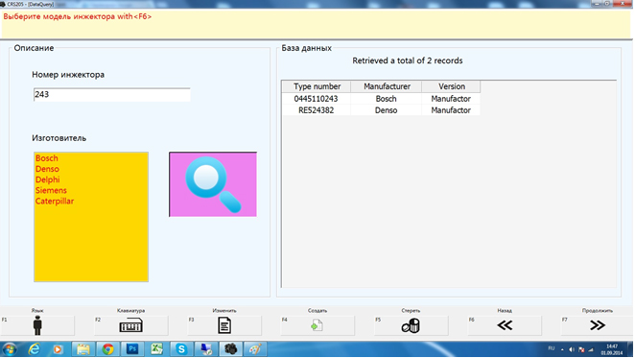This screenshot has width=635, height=358.
Task: Click the injector number input field
Action: point(112,94)
